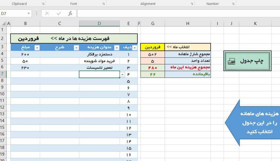Click the انتخاب ماه >> label cell

[188, 47]
